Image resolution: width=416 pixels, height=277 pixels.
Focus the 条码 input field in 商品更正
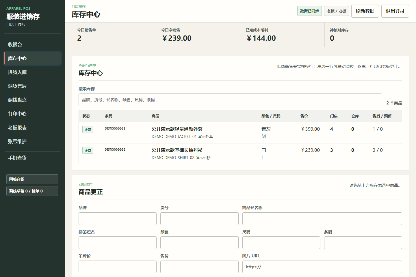363,243
